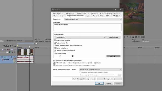162x91 pixels.
Task: Open the Генераторы мультимедиа panel tab
Action: click(14, 41)
